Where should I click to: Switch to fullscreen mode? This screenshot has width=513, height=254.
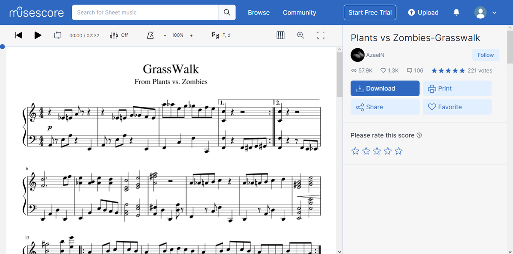point(321,35)
